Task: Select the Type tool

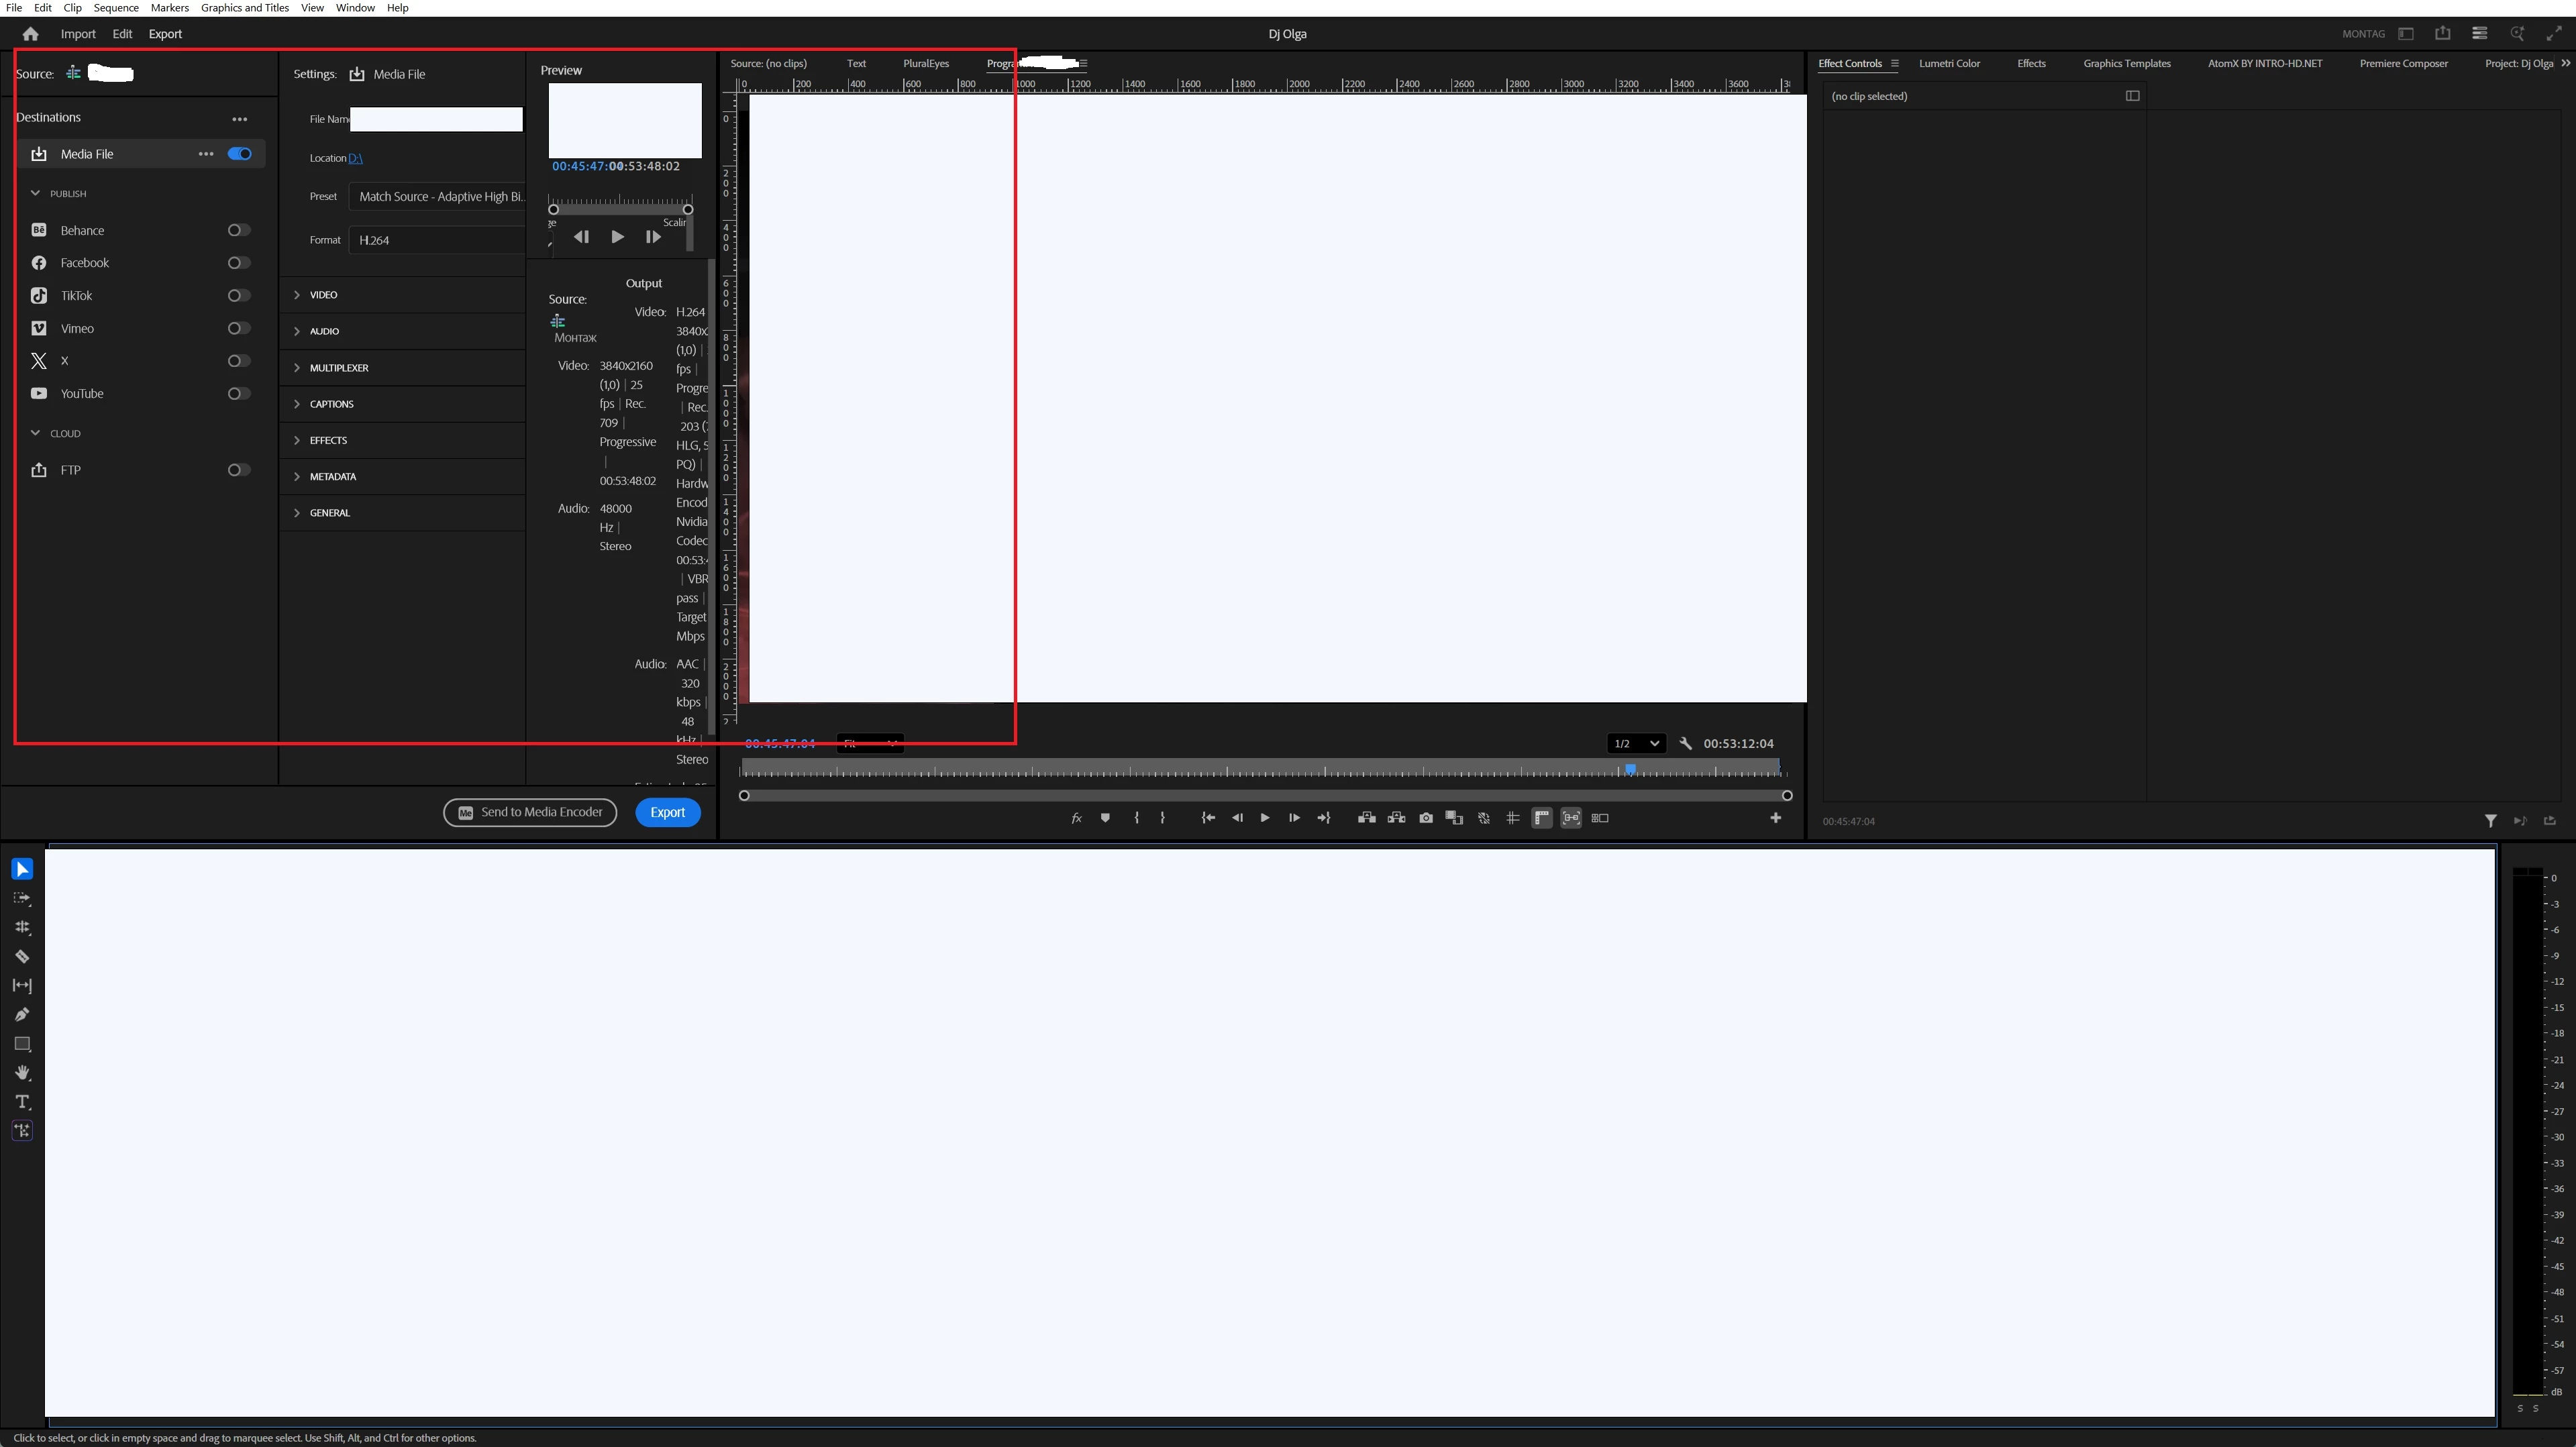Action: 22,1101
